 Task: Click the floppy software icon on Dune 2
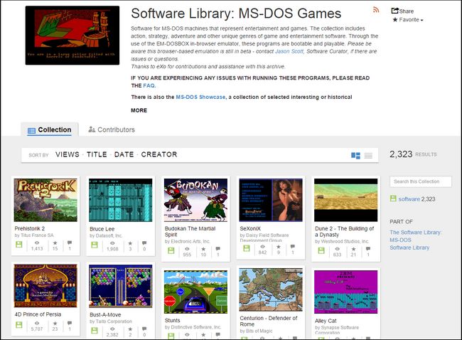(x=321, y=250)
